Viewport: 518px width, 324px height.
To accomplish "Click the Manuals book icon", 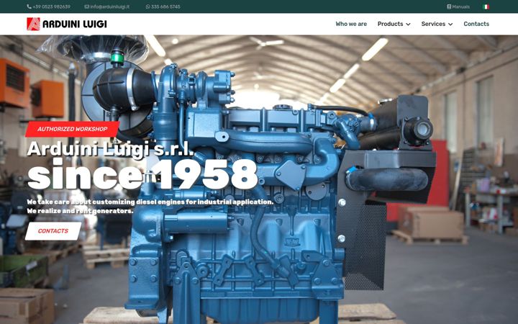I will coord(449,6).
